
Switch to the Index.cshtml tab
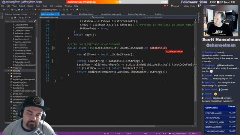pyautogui.click(x=66, y=14)
